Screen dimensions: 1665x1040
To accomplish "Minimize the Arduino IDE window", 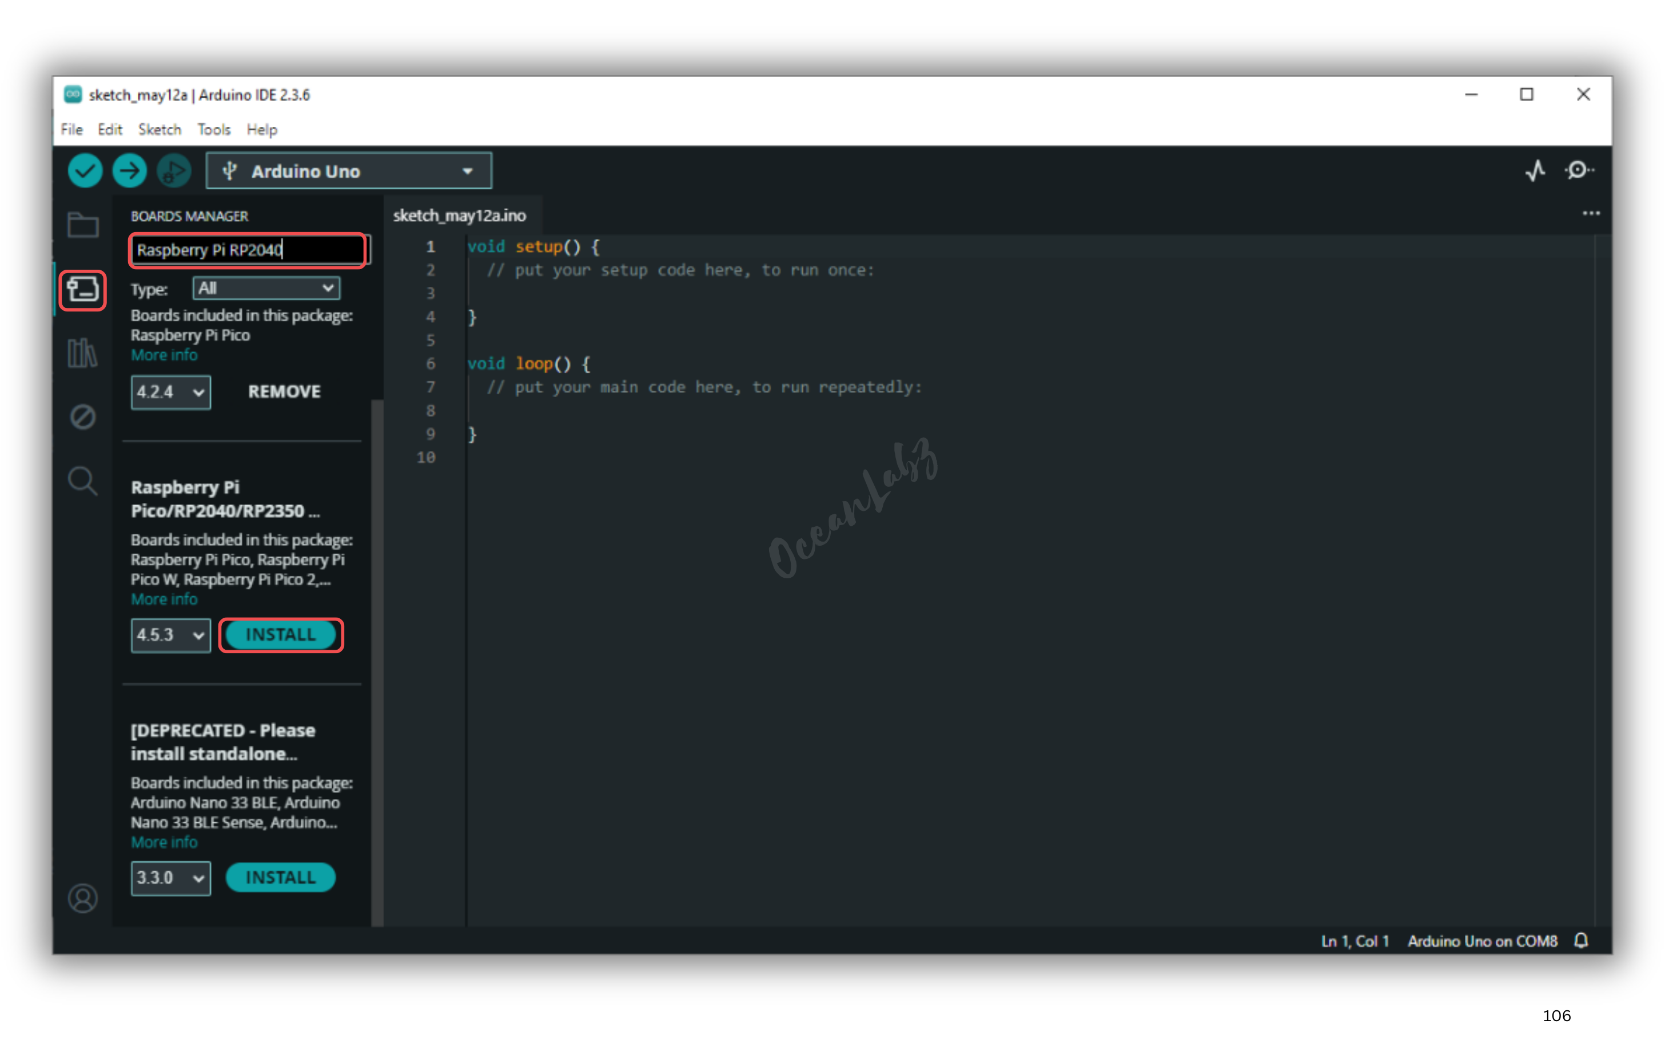I will point(1471,94).
